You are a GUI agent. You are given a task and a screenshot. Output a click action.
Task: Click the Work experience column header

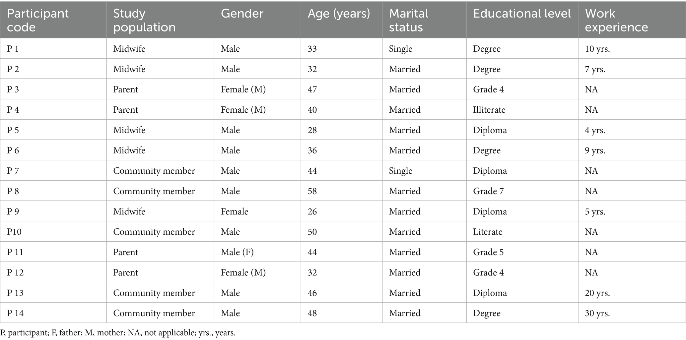pos(632,20)
